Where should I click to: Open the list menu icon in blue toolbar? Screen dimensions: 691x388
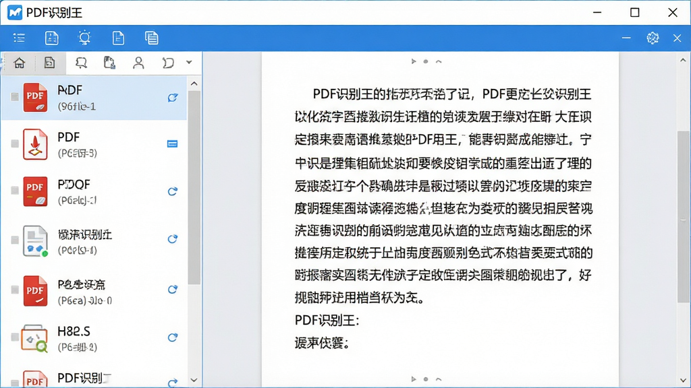[19, 38]
